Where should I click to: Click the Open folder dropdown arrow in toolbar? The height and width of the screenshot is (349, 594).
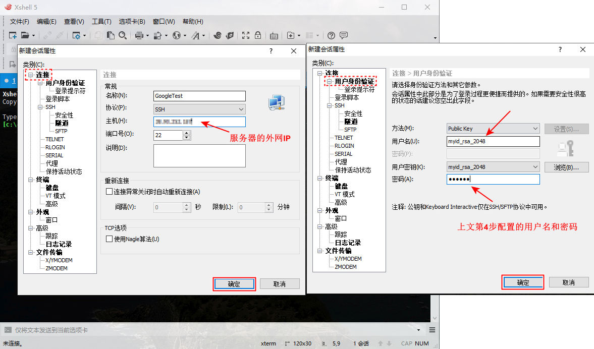tap(33, 36)
